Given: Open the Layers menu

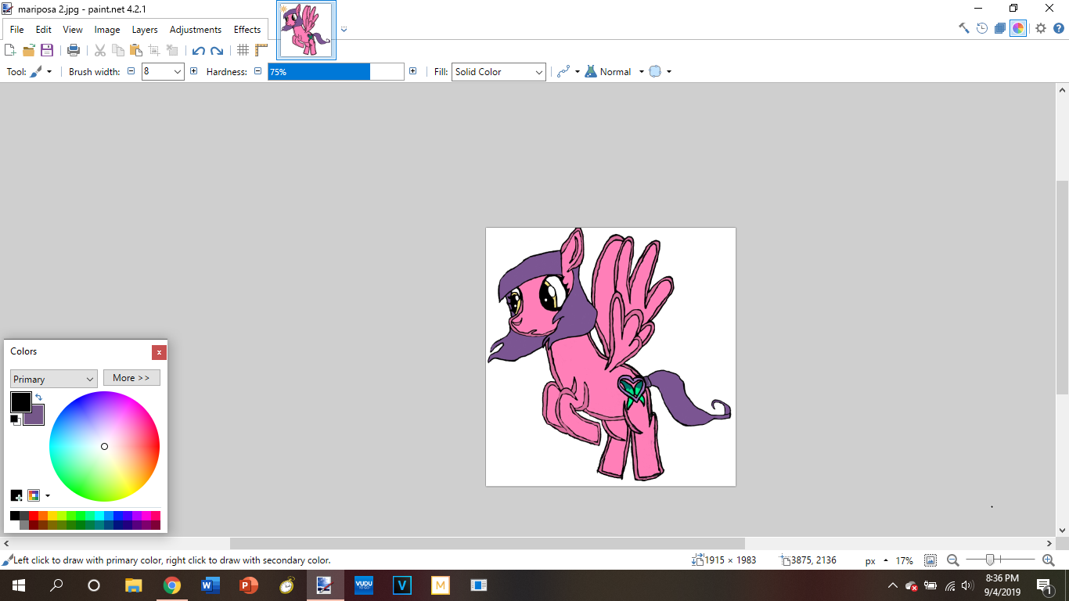Looking at the screenshot, I should point(145,30).
